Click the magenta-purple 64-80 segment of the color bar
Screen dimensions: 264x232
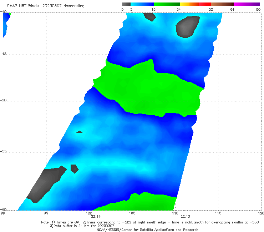click(247, 4)
